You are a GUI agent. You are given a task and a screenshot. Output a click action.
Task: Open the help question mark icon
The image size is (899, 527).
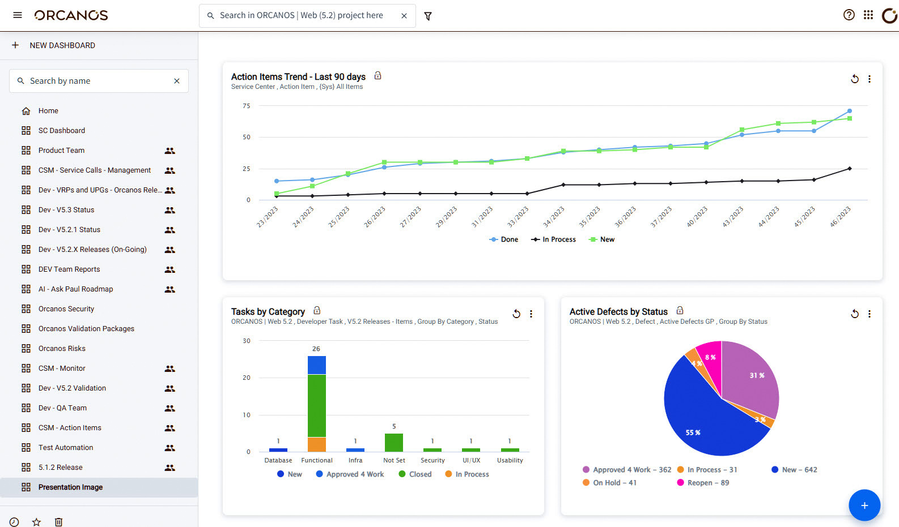pyautogui.click(x=849, y=15)
